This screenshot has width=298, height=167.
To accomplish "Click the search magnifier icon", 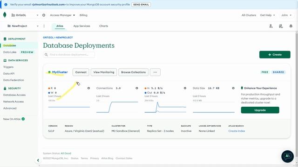I will point(46,55).
